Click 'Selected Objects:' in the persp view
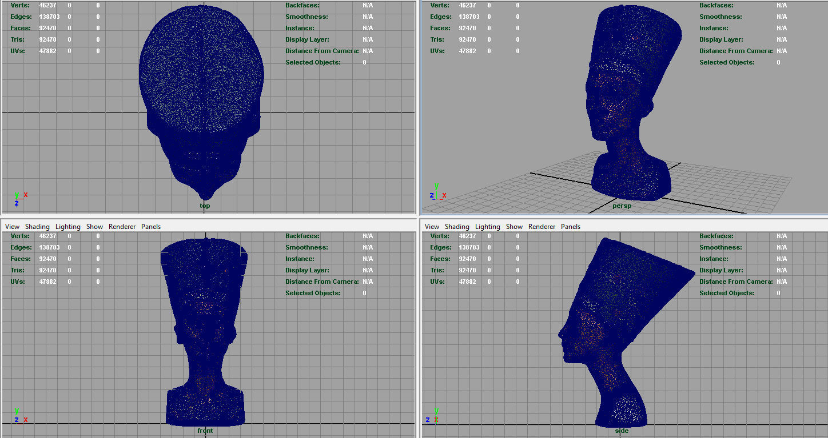This screenshot has width=828, height=438. pos(727,62)
